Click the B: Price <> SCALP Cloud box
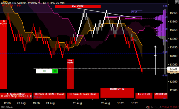The width and height of the screenshot is (179, 109). [x=50, y=96]
